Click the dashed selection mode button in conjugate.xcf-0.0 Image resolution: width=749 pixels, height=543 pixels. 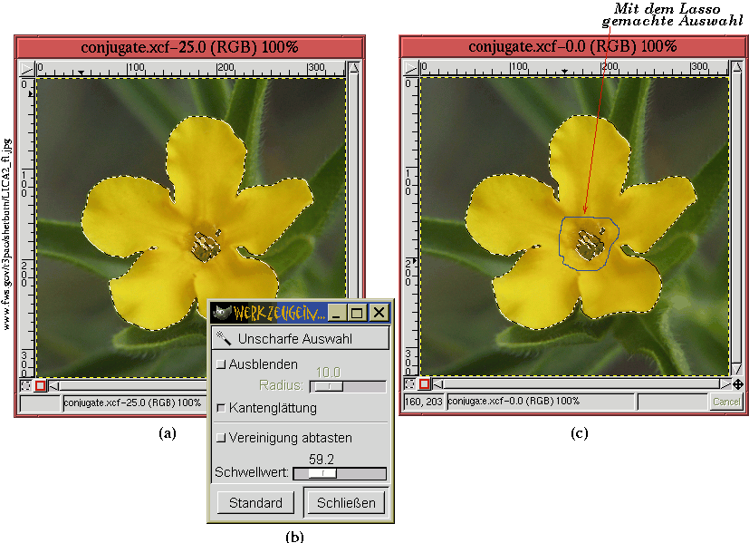click(x=409, y=383)
